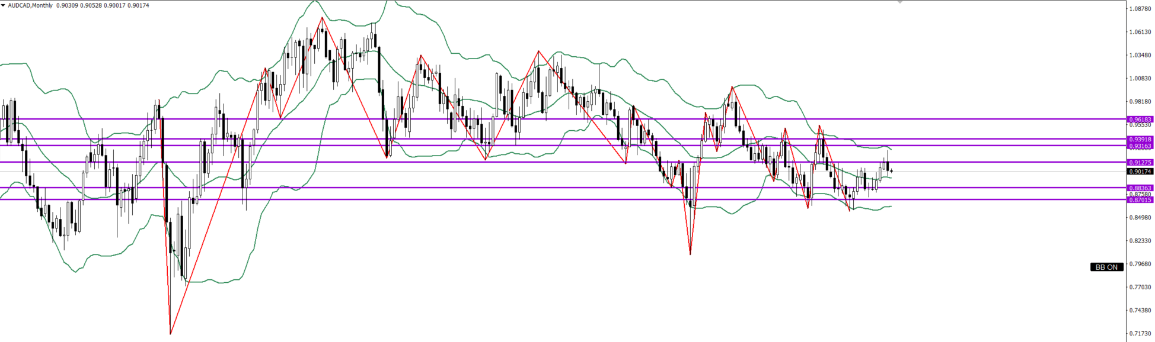
Task: Toggle the BB ON button
Action: tap(1106, 267)
